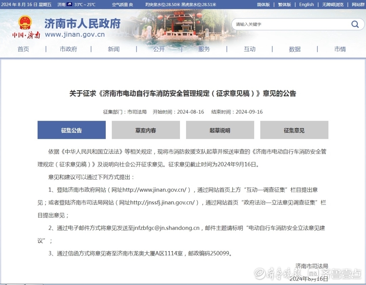Viewport: 366px width, 285px height.
Task: Go to the 新闻 section
Action: [114, 49]
